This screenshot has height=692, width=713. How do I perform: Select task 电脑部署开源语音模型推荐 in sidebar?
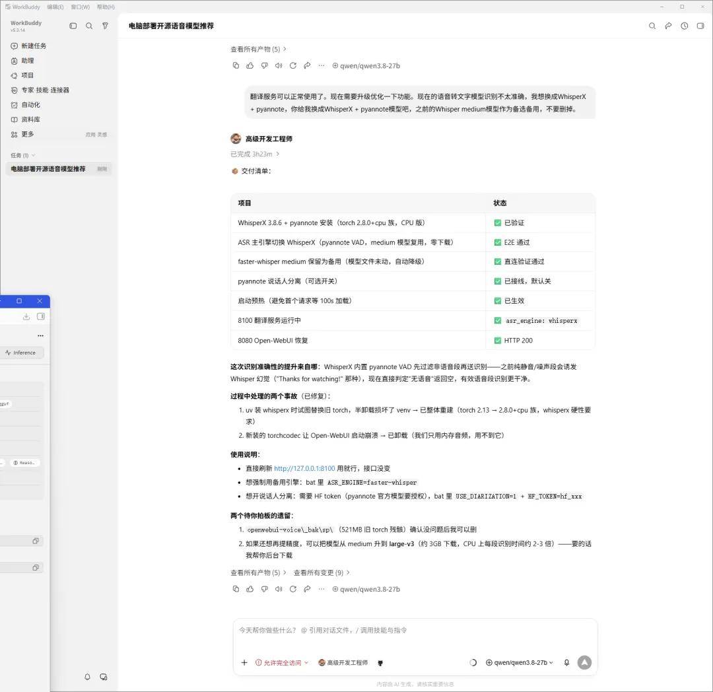pos(58,168)
